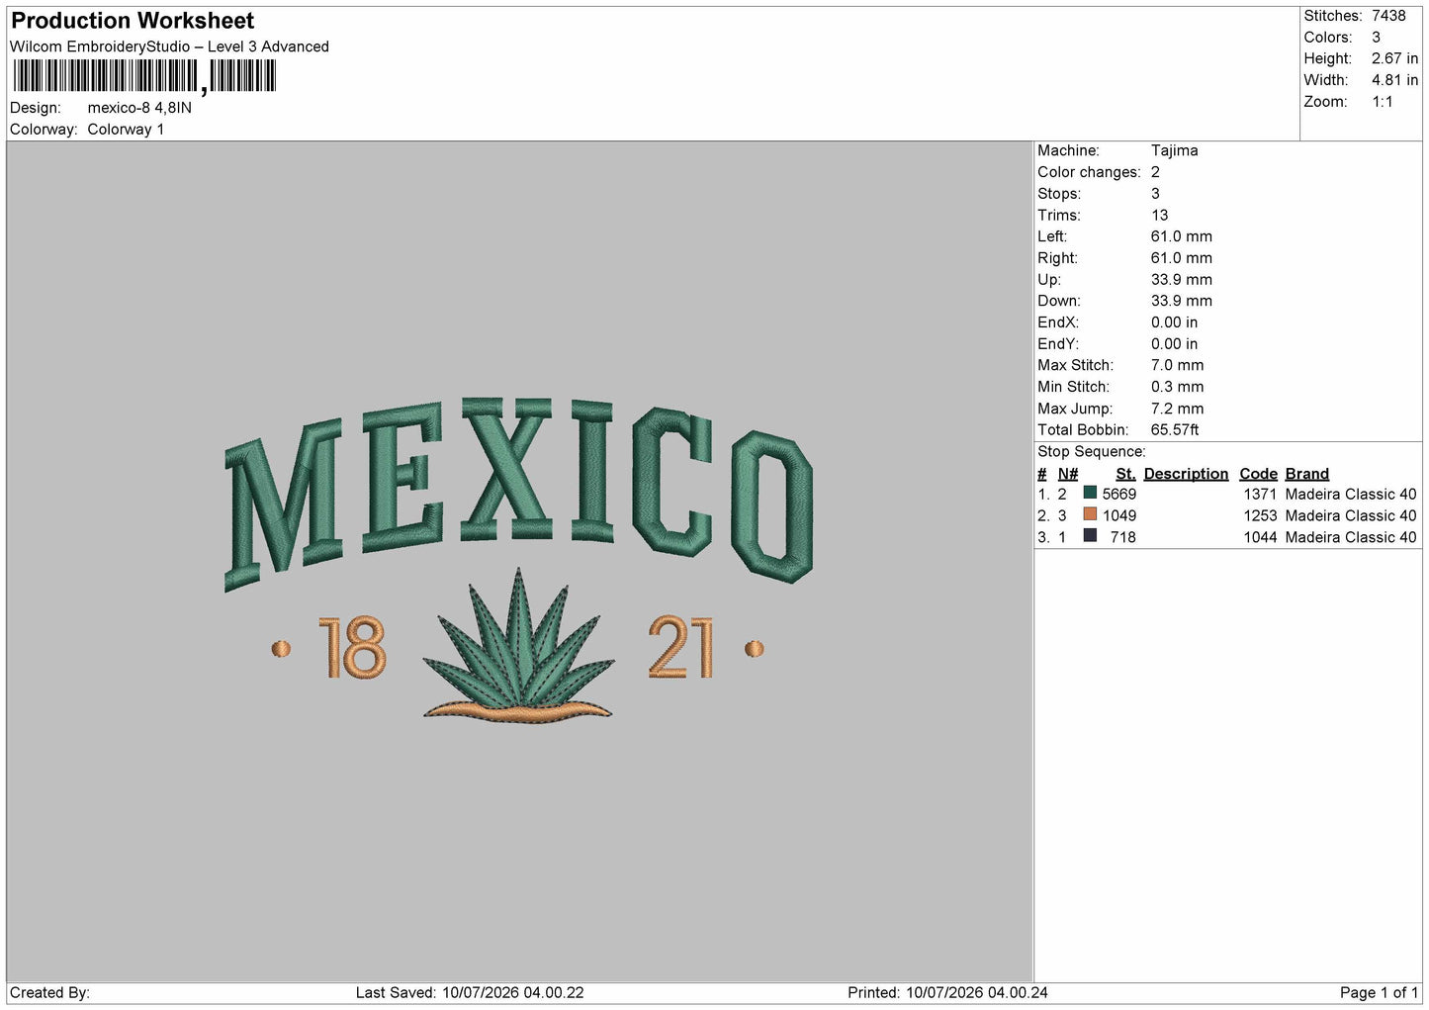
Task: Click the 'Created By:' footer label
Action: point(49,993)
